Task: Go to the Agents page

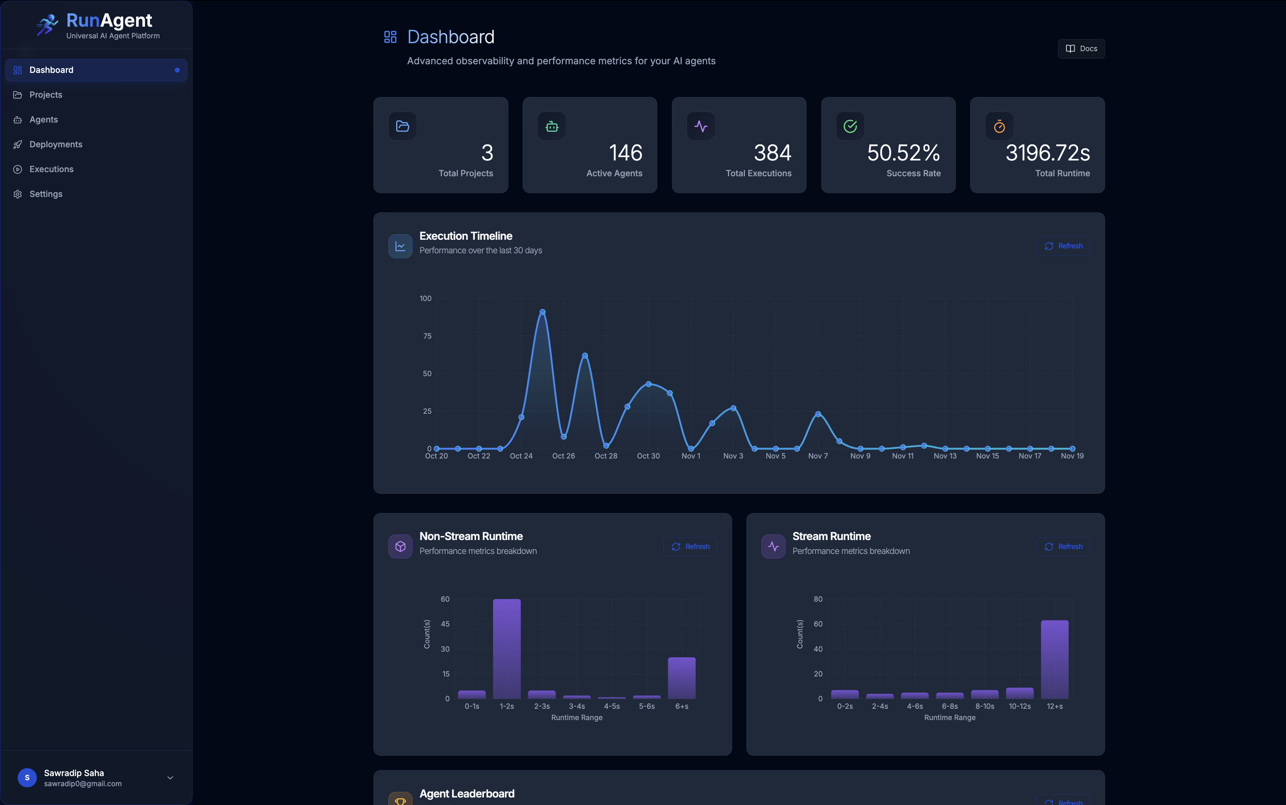Action: 96,120
